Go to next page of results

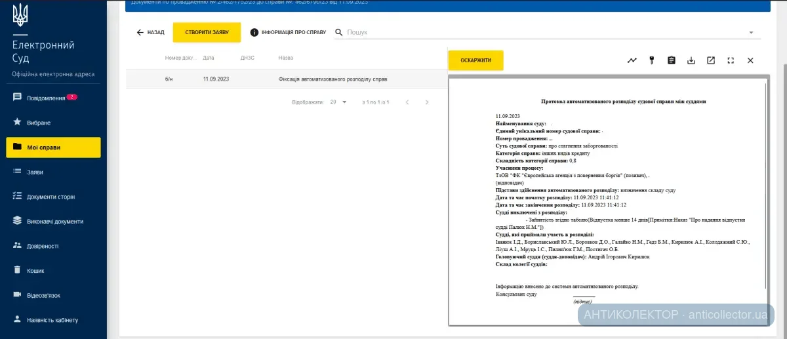tap(427, 102)
